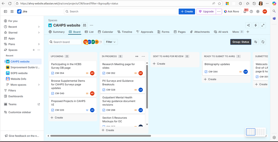Click the Search board field

[65, 42]
